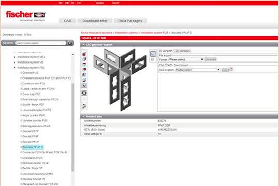Screen dimensions: 279x186
Task: Click the second view orientation icon in preview toolbar
Action: 84,59
